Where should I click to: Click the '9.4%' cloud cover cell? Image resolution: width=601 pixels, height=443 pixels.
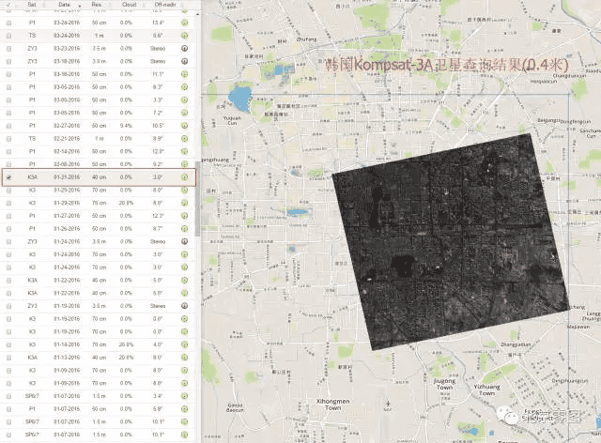tap(126, 126)
